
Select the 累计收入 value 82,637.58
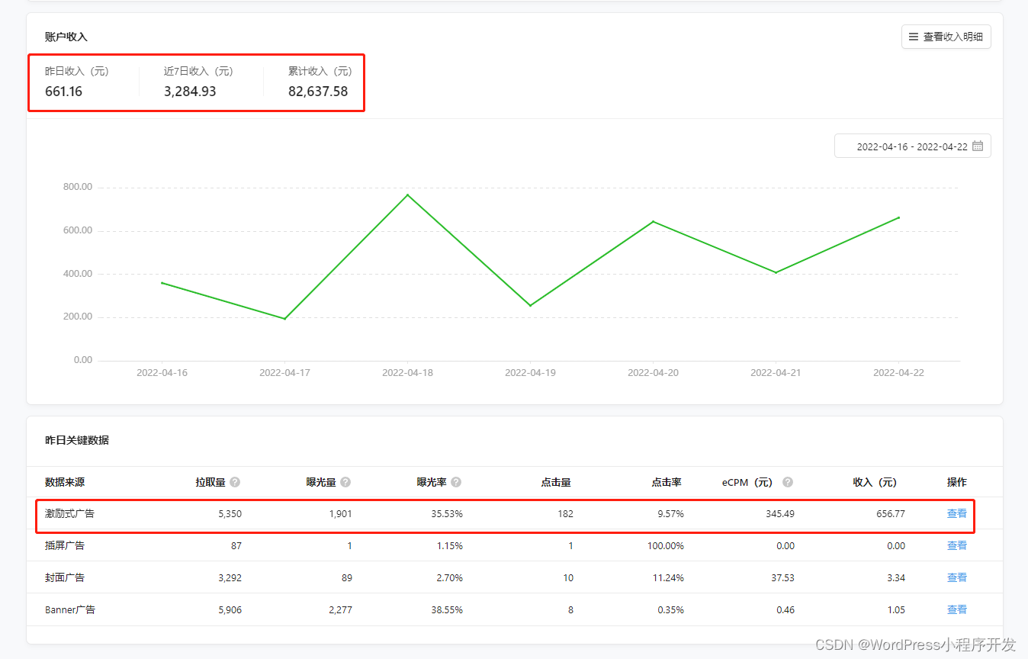click(318, 92)
